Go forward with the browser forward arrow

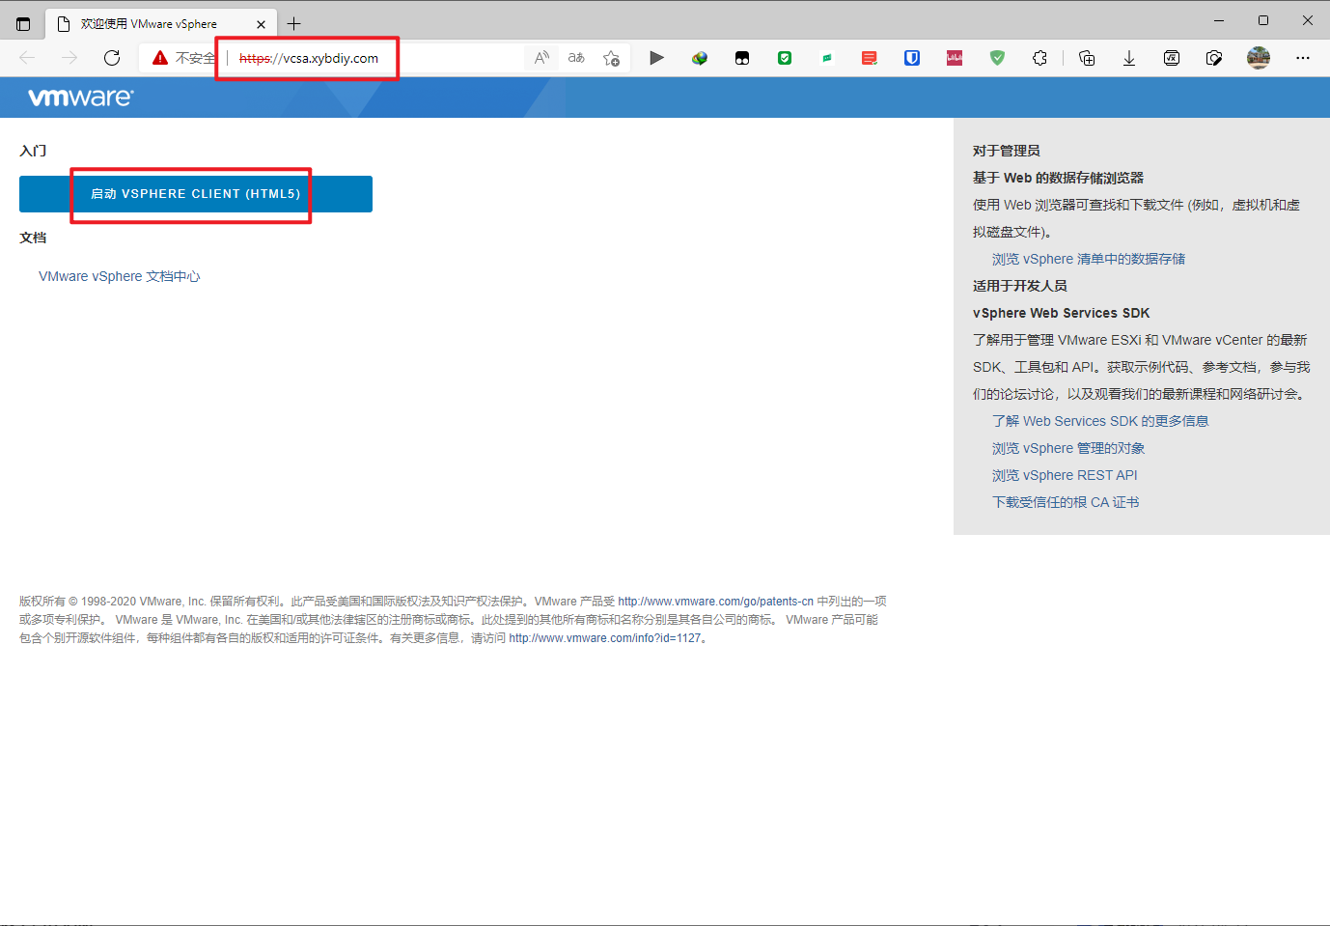click(69, 58)
